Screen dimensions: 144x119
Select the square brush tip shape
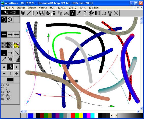tap(17, 67)
